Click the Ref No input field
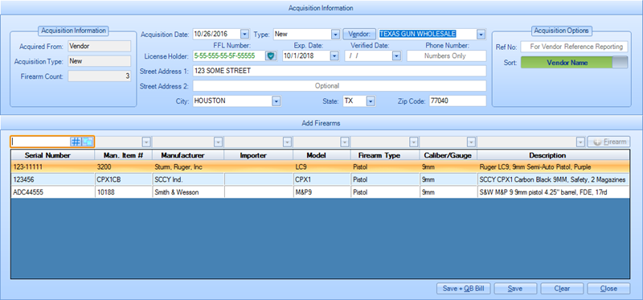Screen dimensions: 643x300 [574, 47]
